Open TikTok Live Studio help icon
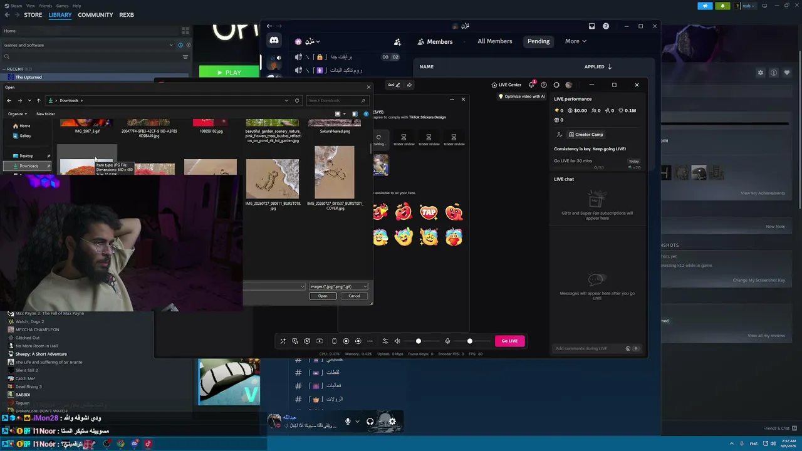 [544, 85]
